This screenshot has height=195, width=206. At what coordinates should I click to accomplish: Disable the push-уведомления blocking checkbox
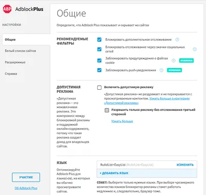click(x=99, y=70)
